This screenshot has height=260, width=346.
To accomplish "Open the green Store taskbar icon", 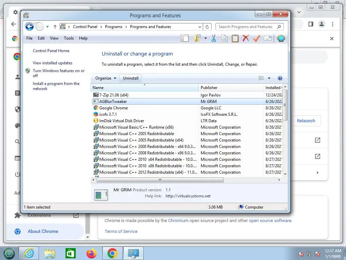I will coord(70,253).
